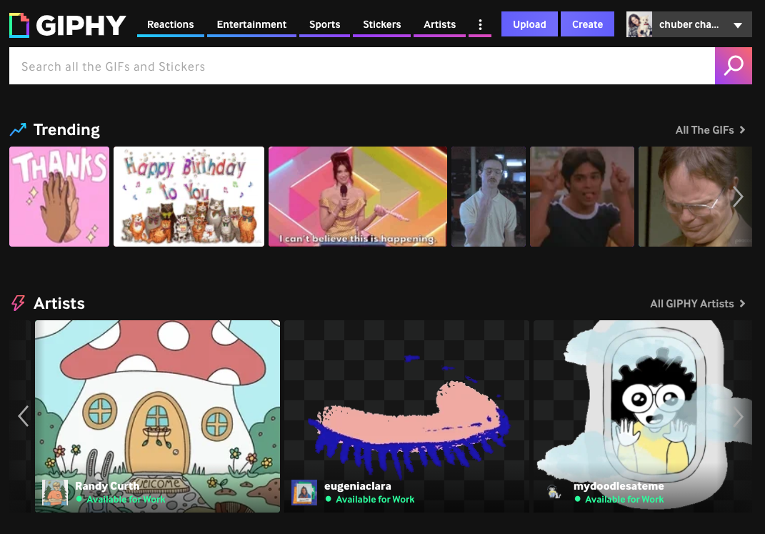Click the GIPHY logo icon
This screenshot has width=765, height=534.
[19, 26]
